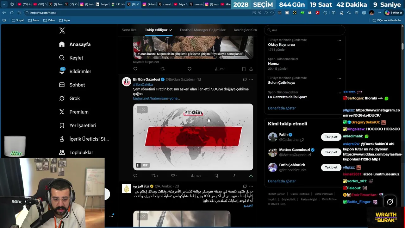Repost the BirGün Şam post

click(x=154, y=176)
